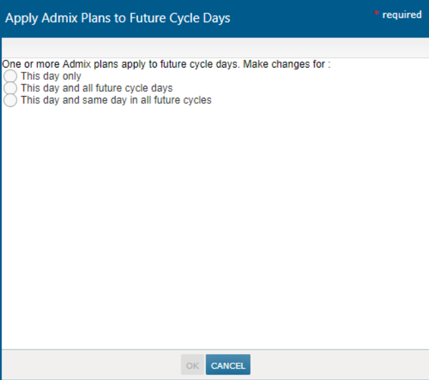Click the 'required' legend text in header
429x380 pixels.
tap(402, 15)
